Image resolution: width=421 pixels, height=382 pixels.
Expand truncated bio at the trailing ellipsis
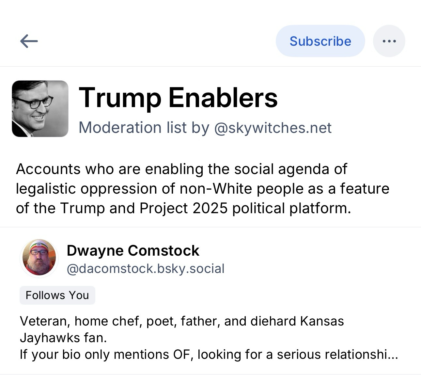coord(393,355)
